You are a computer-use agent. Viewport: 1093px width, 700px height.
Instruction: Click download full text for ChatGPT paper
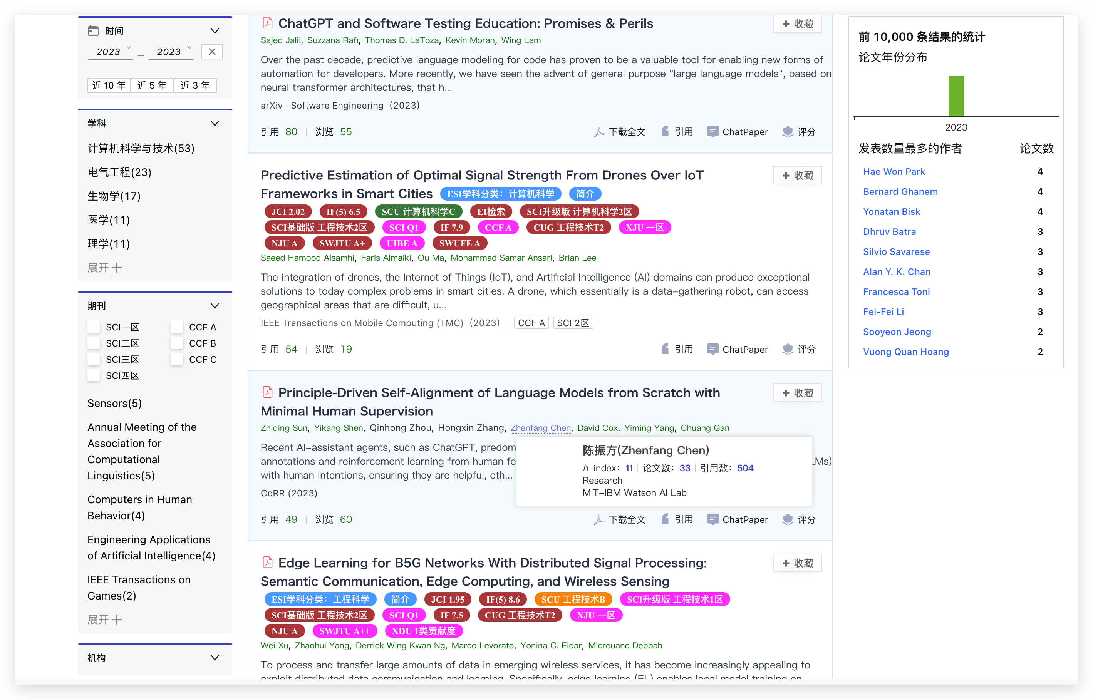619,132
